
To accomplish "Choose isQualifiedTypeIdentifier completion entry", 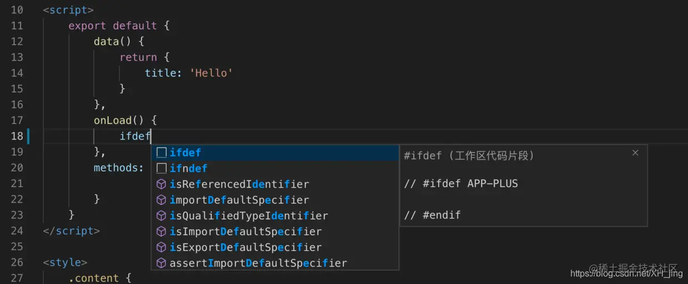I will (249, 216).
